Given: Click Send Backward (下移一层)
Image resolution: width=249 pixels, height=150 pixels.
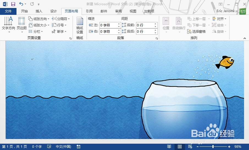Looking at the screenshot, I should (197, 25).
